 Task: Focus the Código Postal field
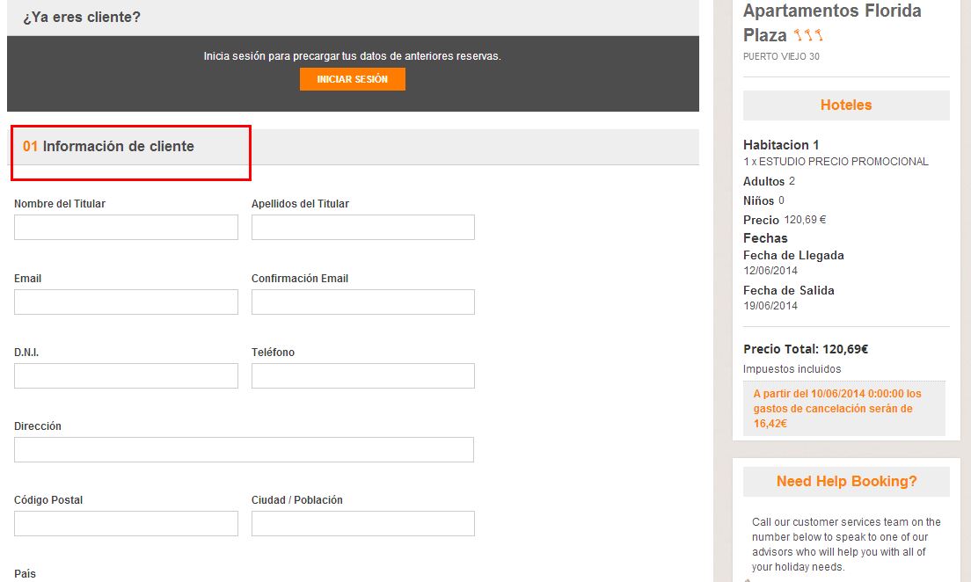(126, 523)
